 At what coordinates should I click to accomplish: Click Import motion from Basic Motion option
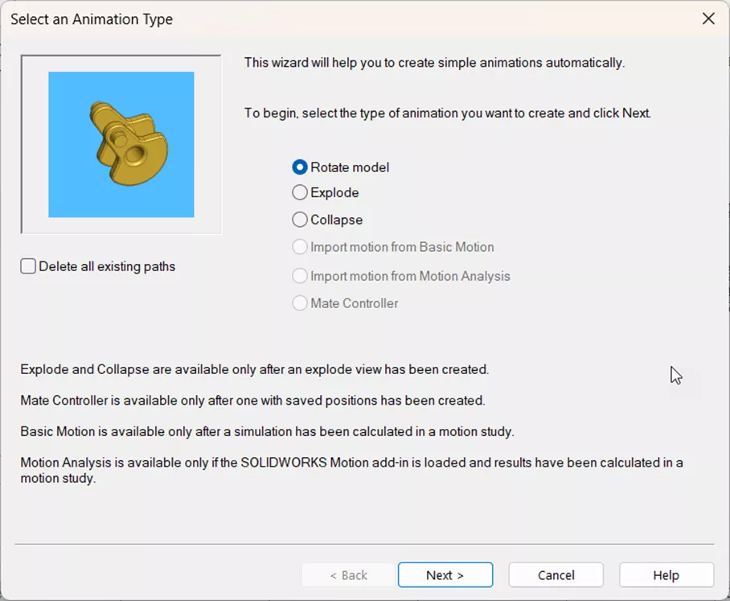(300, 248)
